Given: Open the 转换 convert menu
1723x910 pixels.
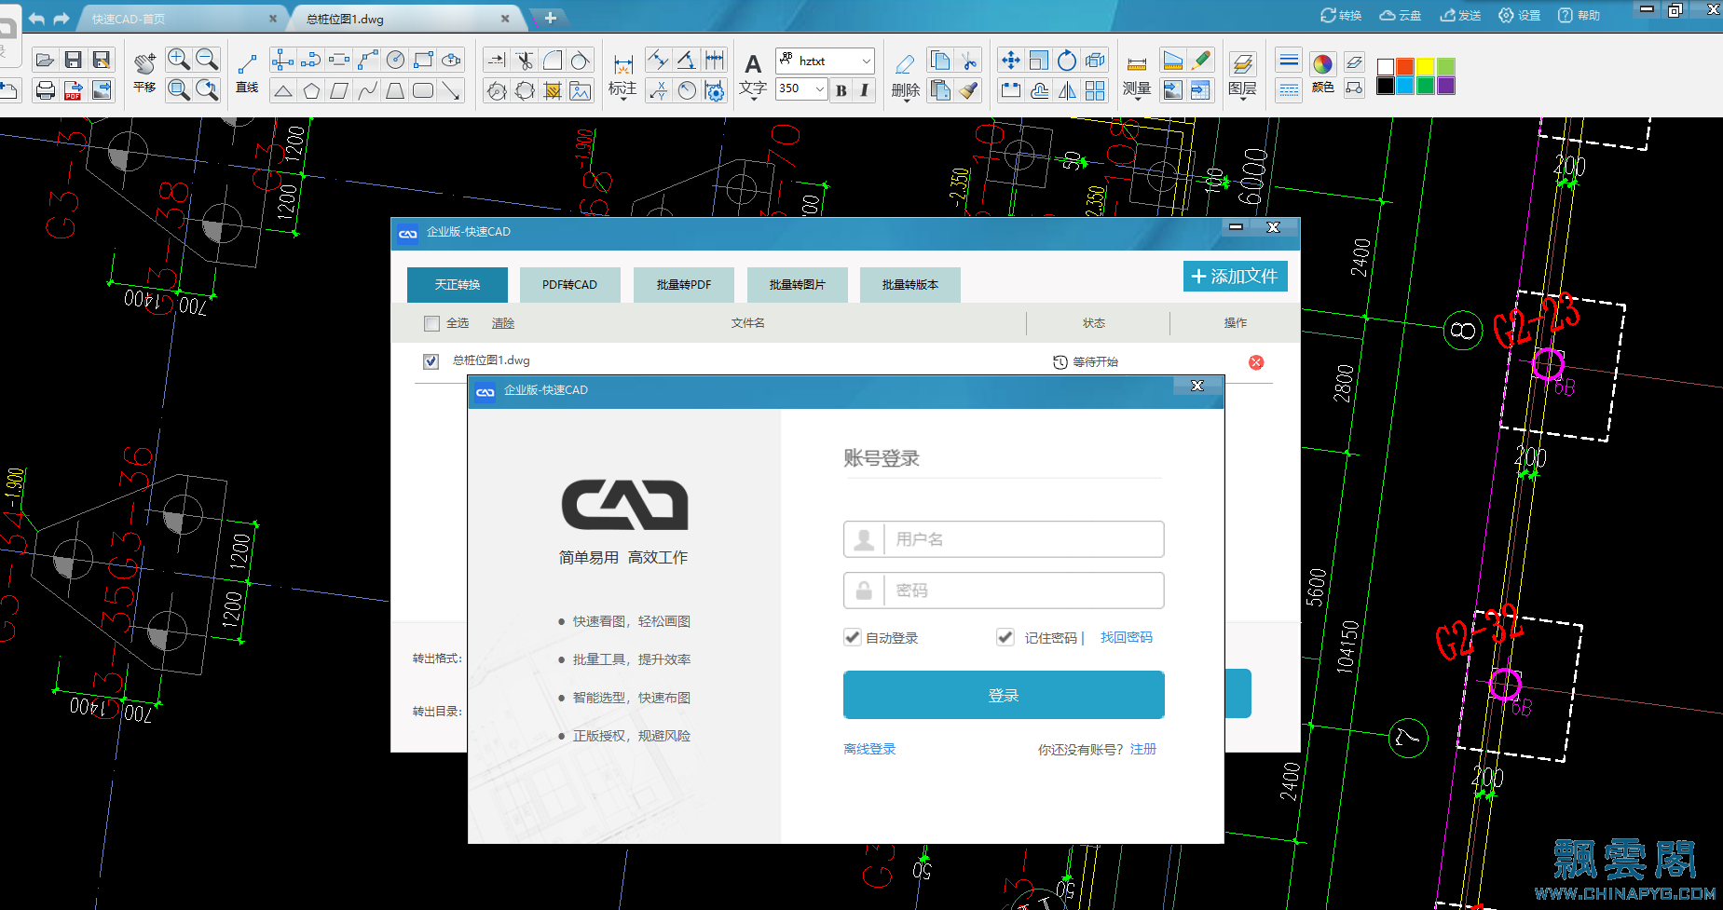Looking at the screenshot, I should pos(1341,15).
